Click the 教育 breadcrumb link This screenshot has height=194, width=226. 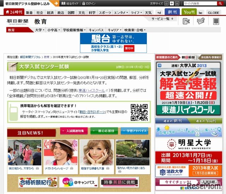tap(47, 57)
